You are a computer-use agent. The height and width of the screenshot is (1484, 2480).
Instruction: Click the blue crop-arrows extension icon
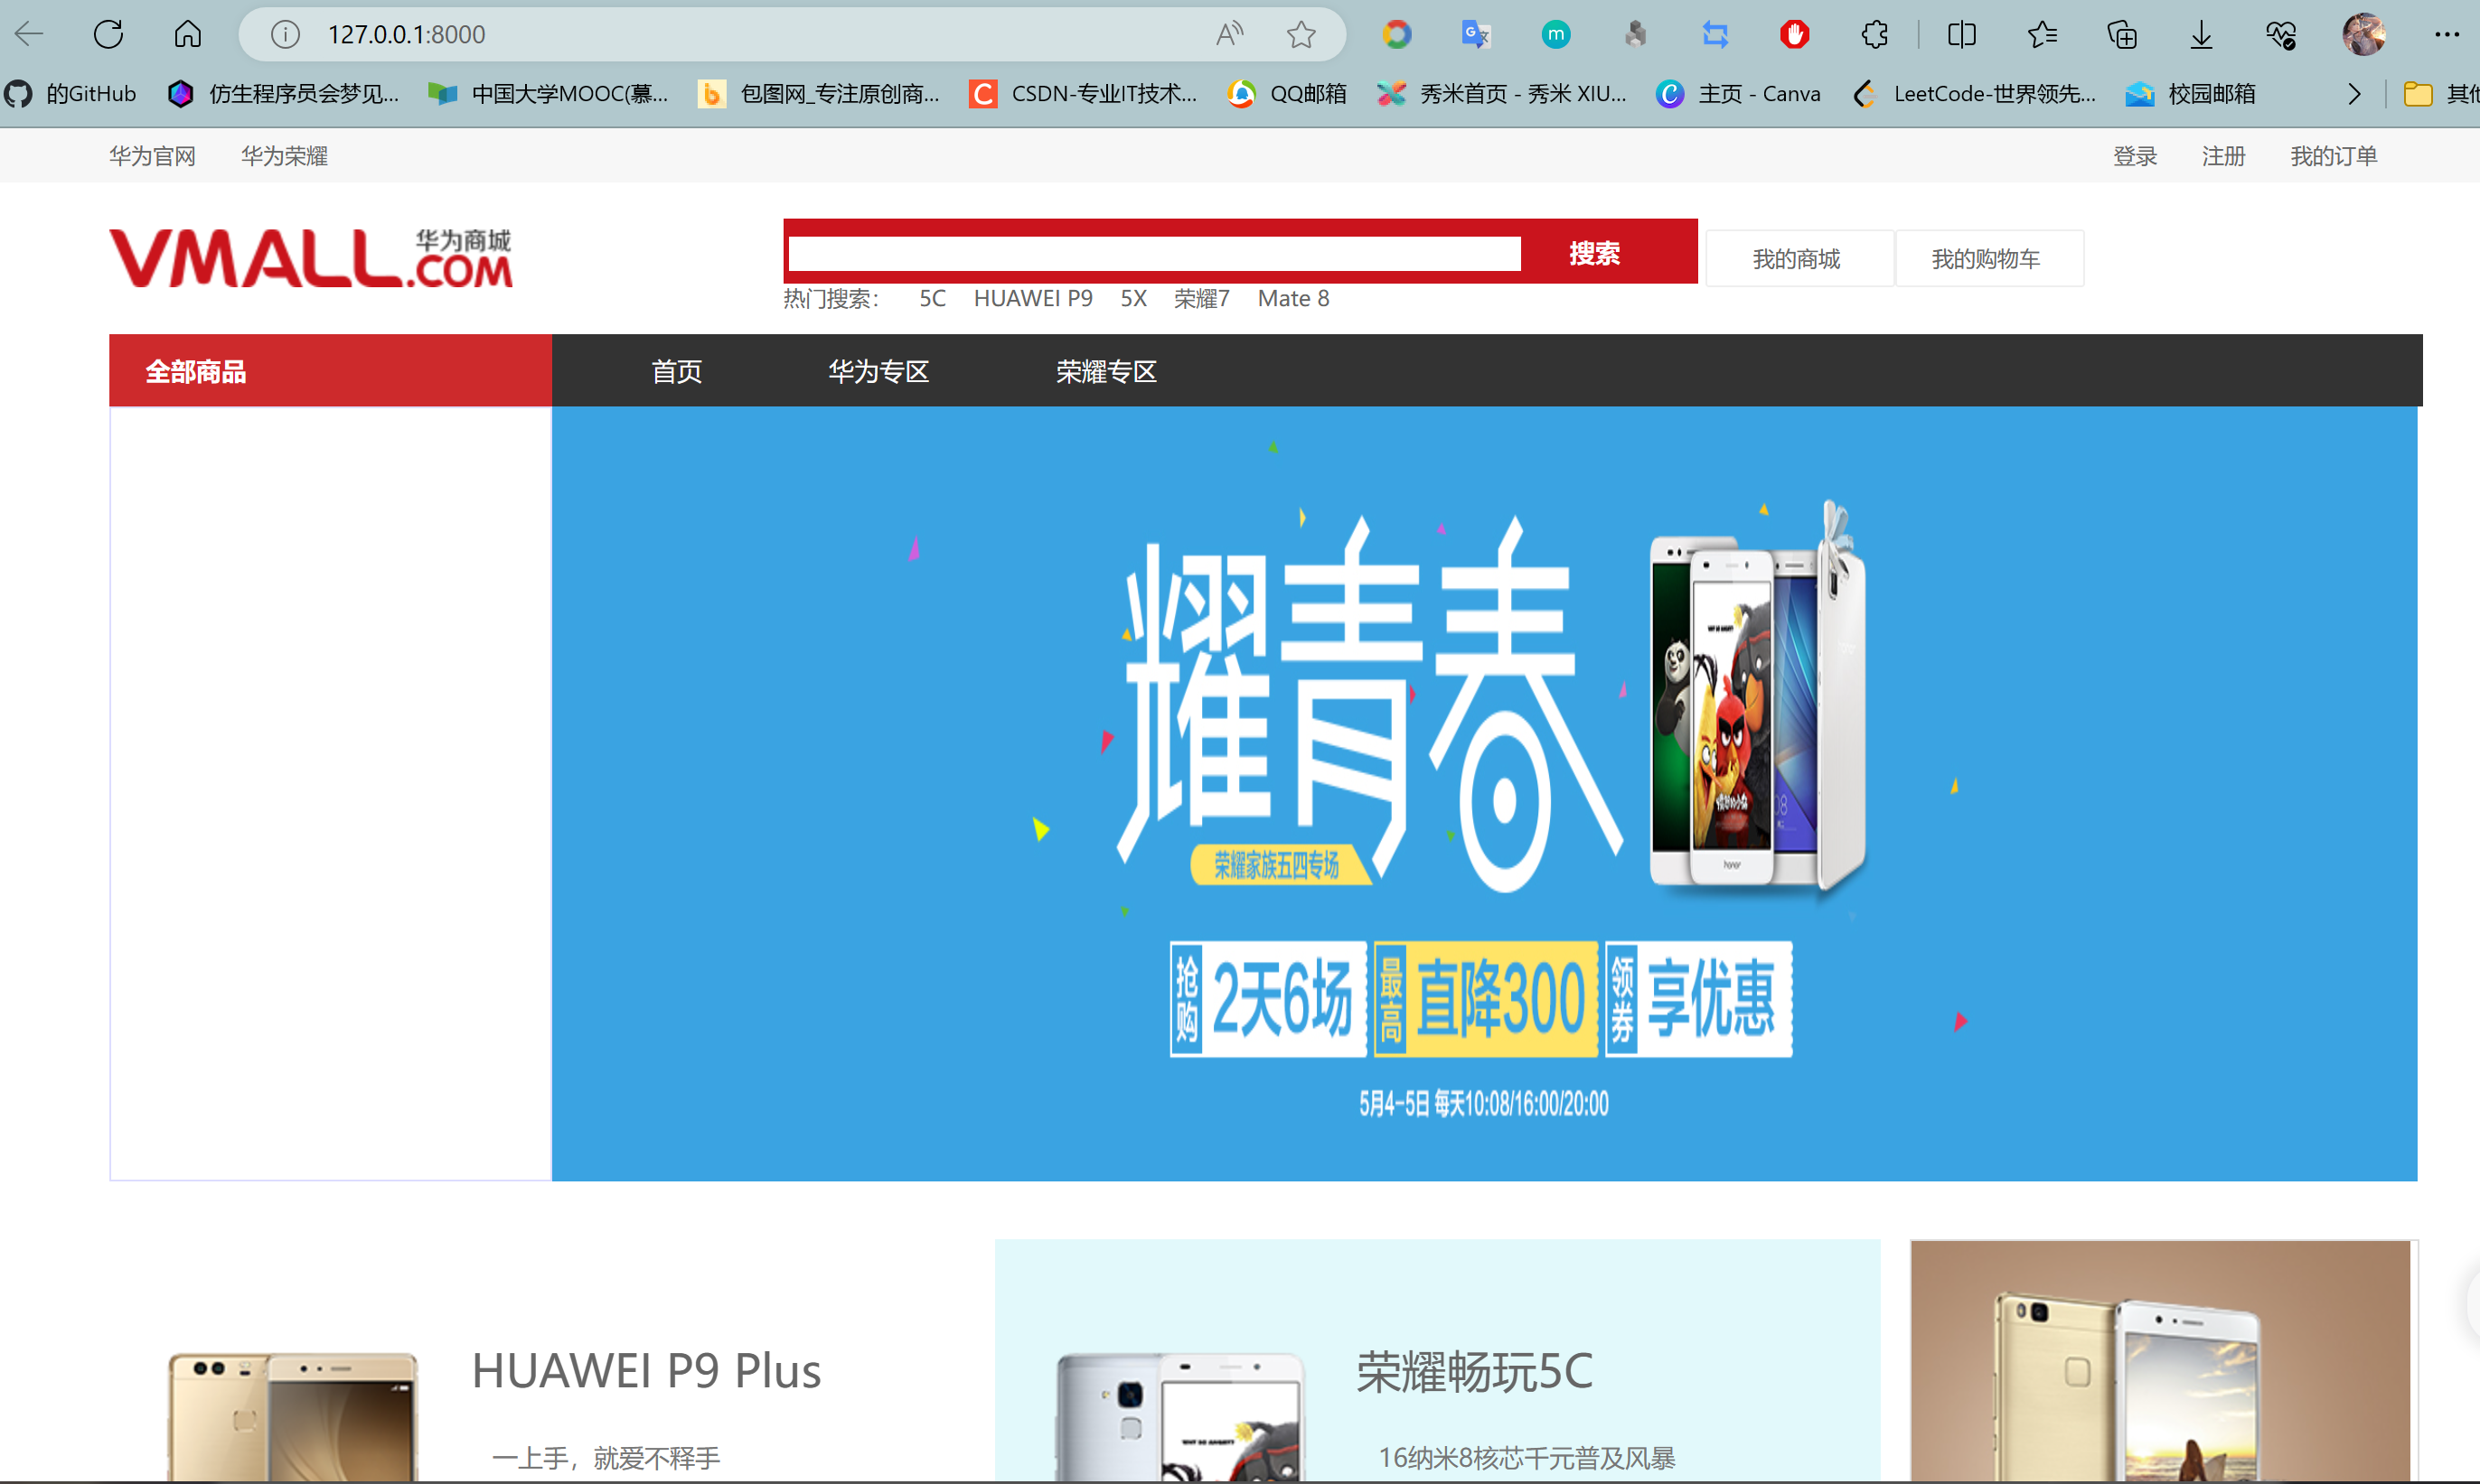click(1715, 35)
